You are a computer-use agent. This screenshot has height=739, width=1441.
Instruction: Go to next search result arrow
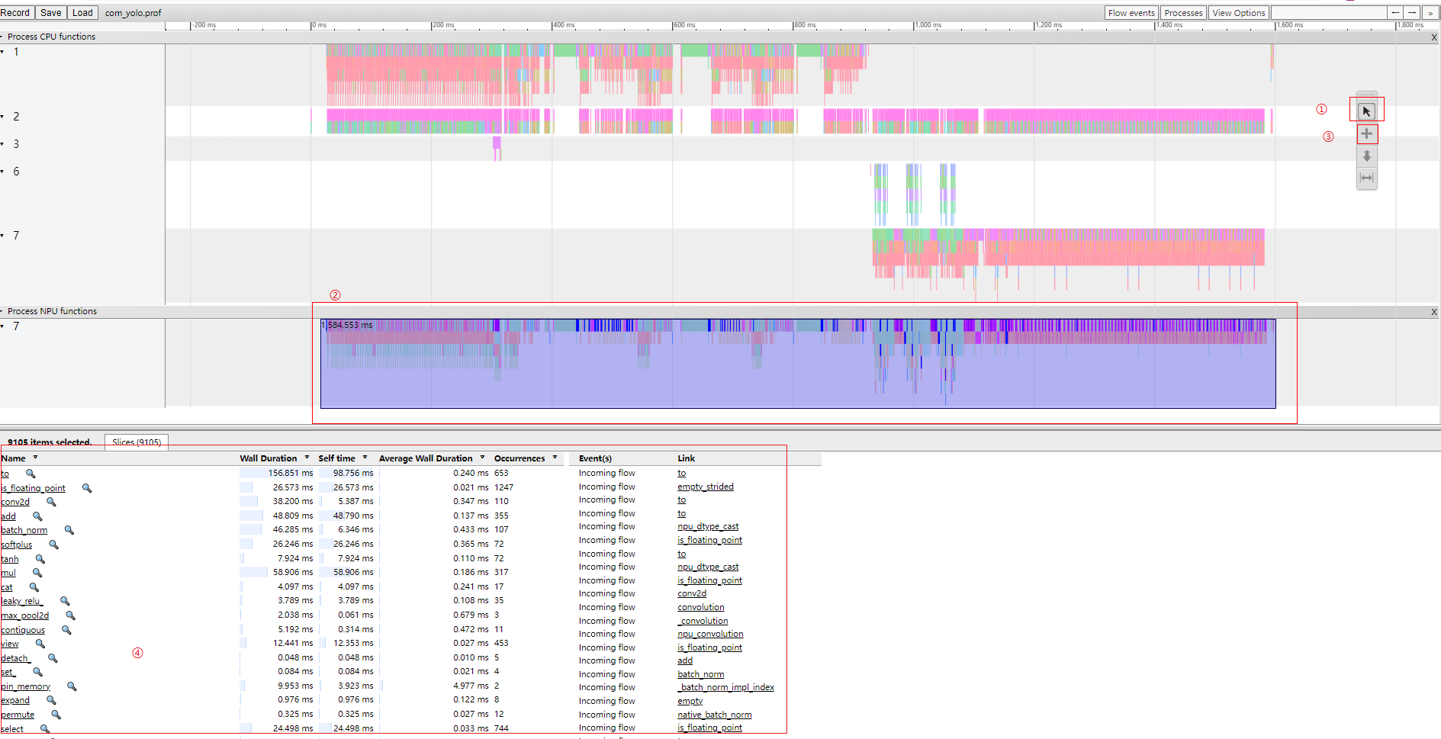[x=1412, y=13]
